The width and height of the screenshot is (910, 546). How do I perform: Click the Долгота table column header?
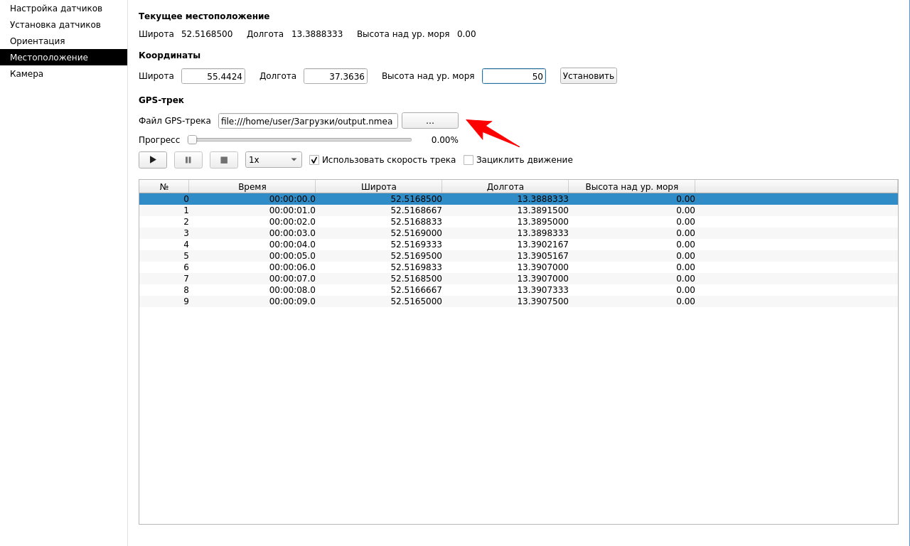click(x=505, y=187)
